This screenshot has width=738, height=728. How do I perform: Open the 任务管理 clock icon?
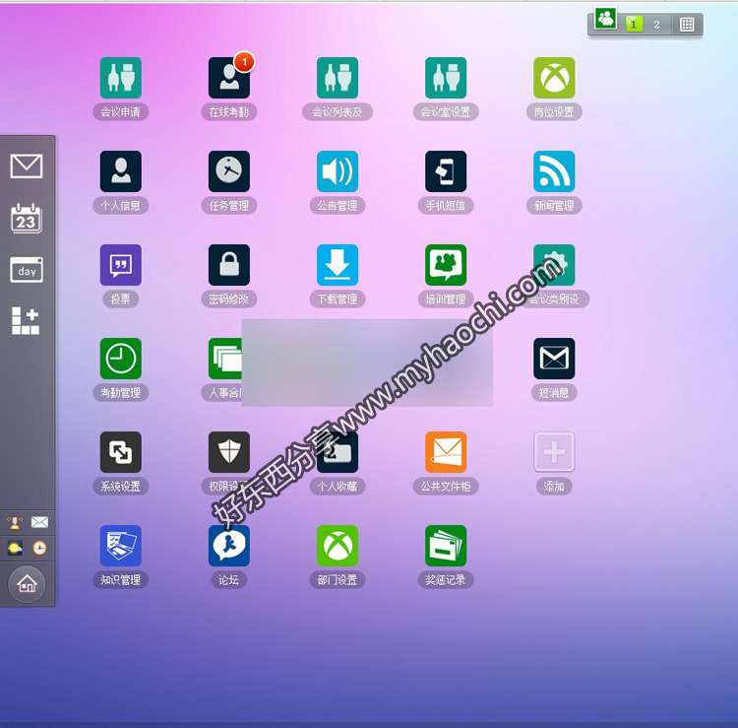(x=229, y=171)
